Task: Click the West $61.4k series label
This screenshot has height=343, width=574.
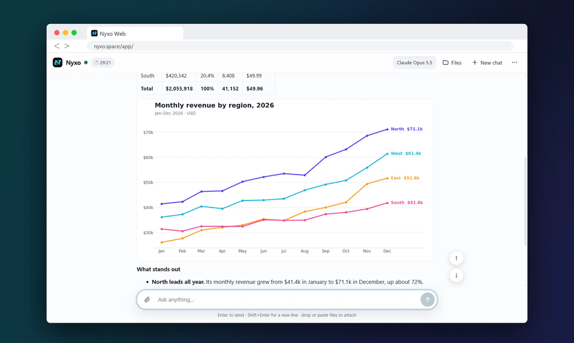Action: coord(406,153)
